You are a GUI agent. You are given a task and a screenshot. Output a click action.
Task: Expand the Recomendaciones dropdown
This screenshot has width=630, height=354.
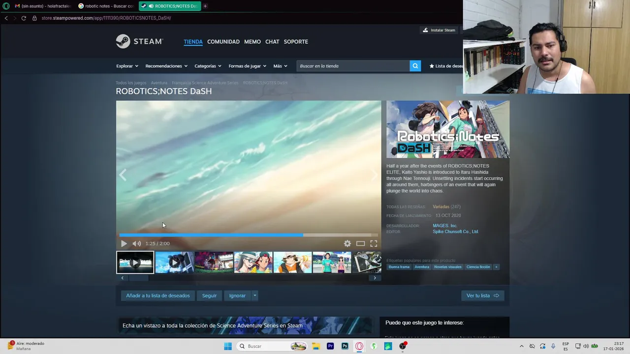[x=166, y=66]
